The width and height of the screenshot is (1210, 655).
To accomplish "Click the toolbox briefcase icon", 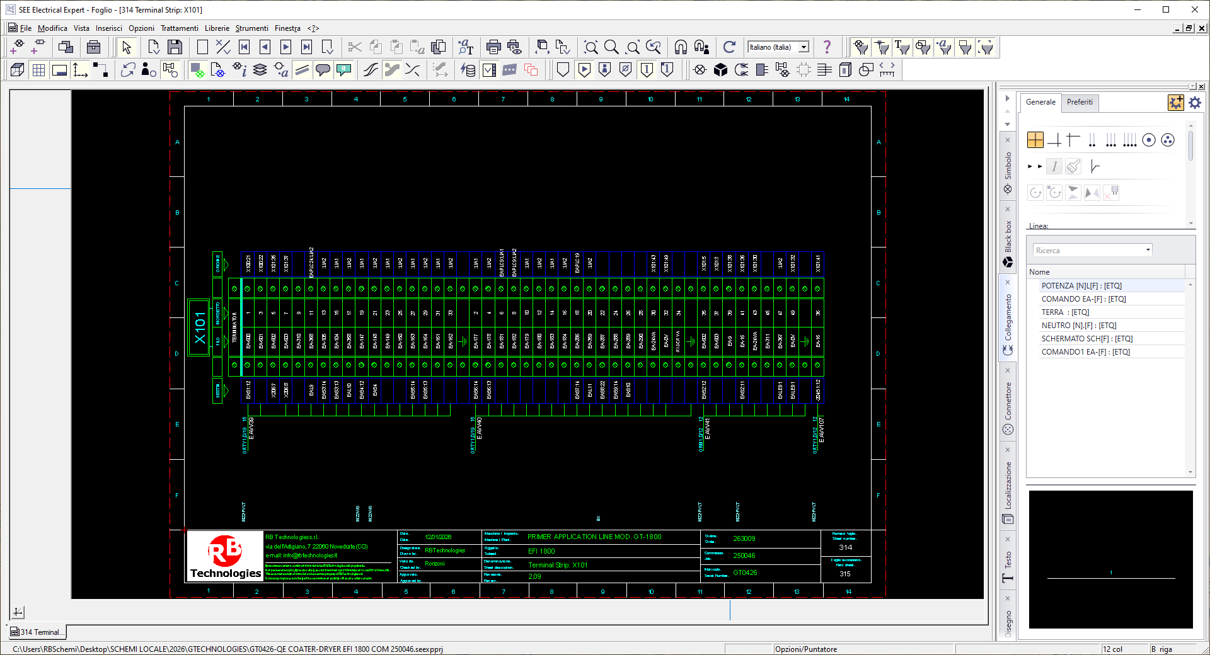I will pyautogui.click(x=93, y=47).
